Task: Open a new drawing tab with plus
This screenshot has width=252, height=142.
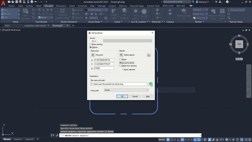Action: point(73,26)
